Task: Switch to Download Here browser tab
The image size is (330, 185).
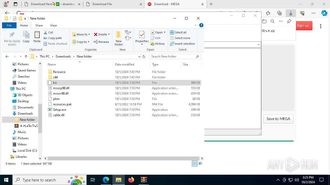Action: click(52, 4)
